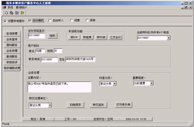This screenshot has height=127, width=194.
Task: Open the 系统 menu
Action: [10, 7]
